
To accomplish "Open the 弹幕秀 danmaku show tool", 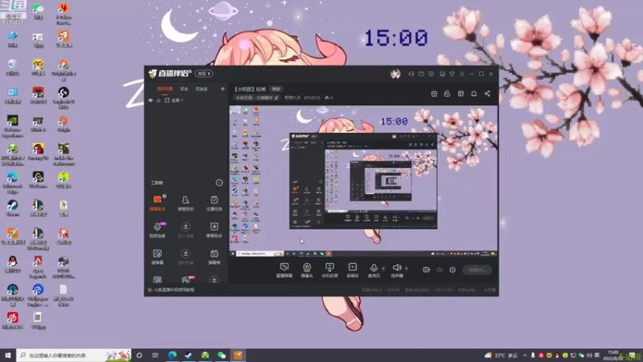I will [x=214, y=257].
